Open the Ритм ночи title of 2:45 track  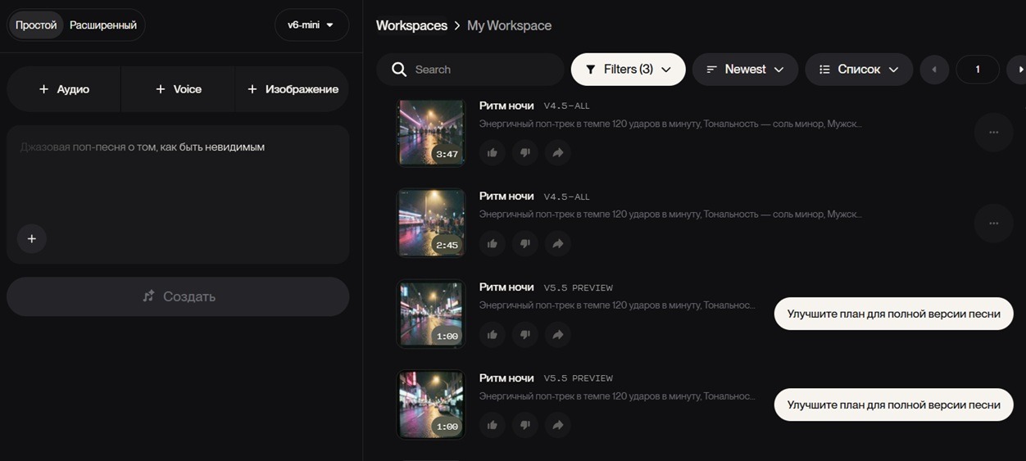click(x=506, y=197)
